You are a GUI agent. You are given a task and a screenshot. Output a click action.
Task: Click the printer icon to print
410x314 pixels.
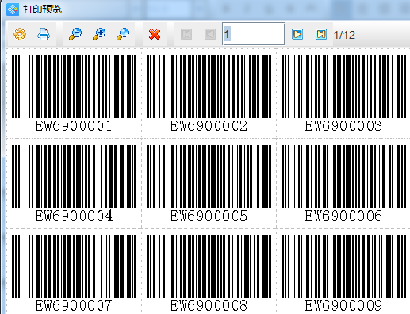[44, 34]
